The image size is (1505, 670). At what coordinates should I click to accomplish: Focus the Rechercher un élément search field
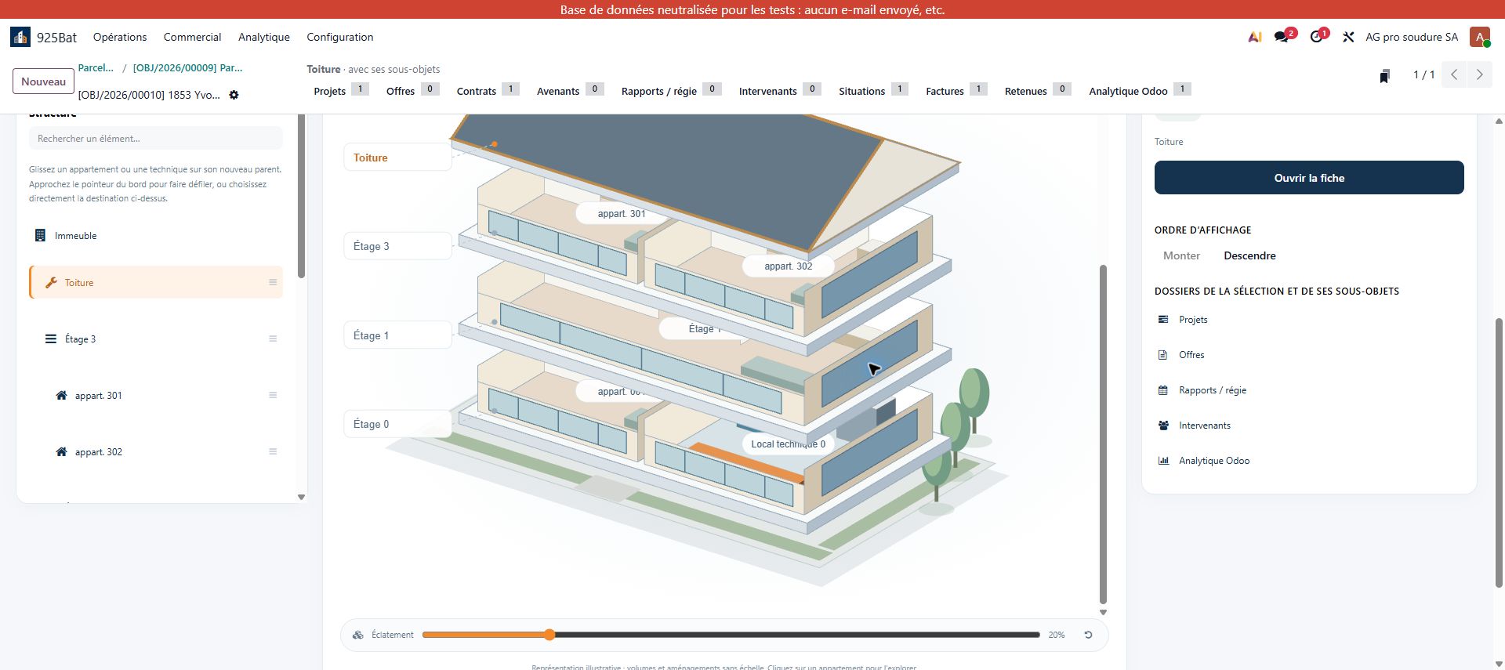point(155,139)
